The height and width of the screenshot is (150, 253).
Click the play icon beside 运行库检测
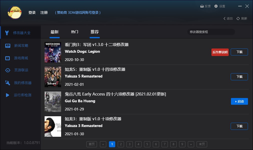click(8, 95)
